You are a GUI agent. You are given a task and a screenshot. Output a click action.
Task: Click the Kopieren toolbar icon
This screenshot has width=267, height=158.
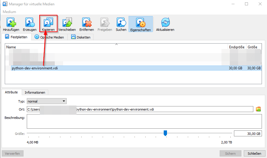[48, 23]
